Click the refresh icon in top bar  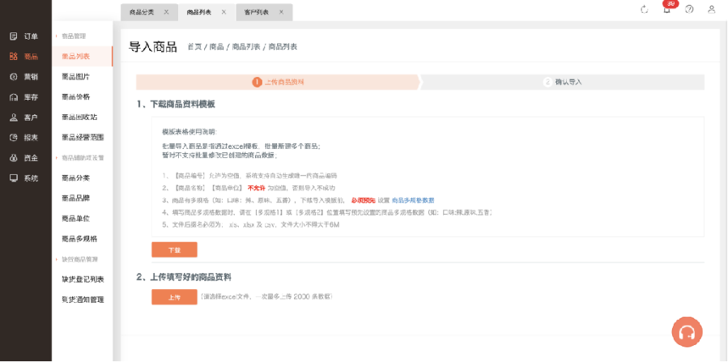tap(645, 9)
